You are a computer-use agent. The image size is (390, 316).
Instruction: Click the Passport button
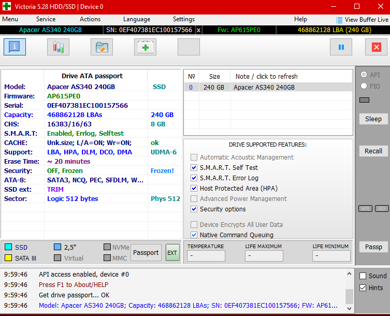(x=146, y=253)
